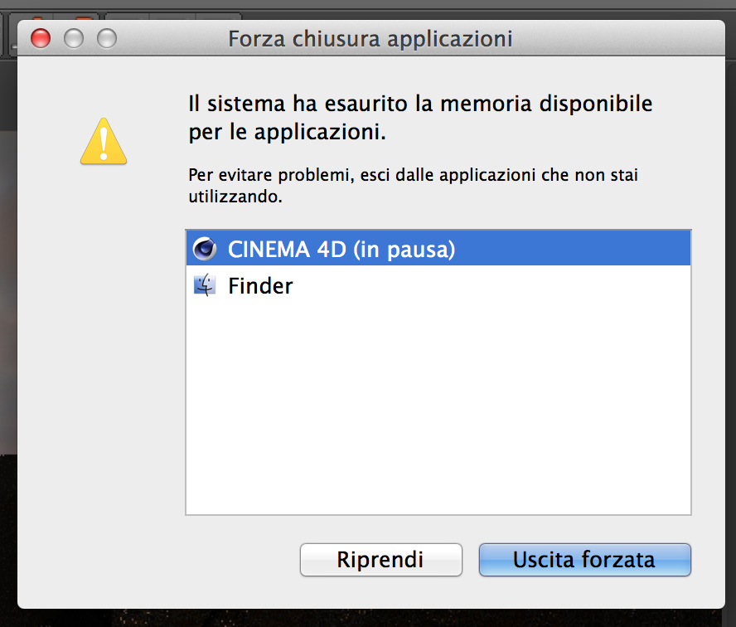The image size is (736, 627).
Task: Select the "CINEMA 4D (in pausa)" list entry
Action: pos(341,249)
